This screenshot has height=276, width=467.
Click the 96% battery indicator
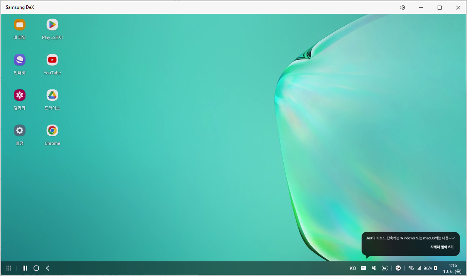pyautogui.click(x=430, y=268)
